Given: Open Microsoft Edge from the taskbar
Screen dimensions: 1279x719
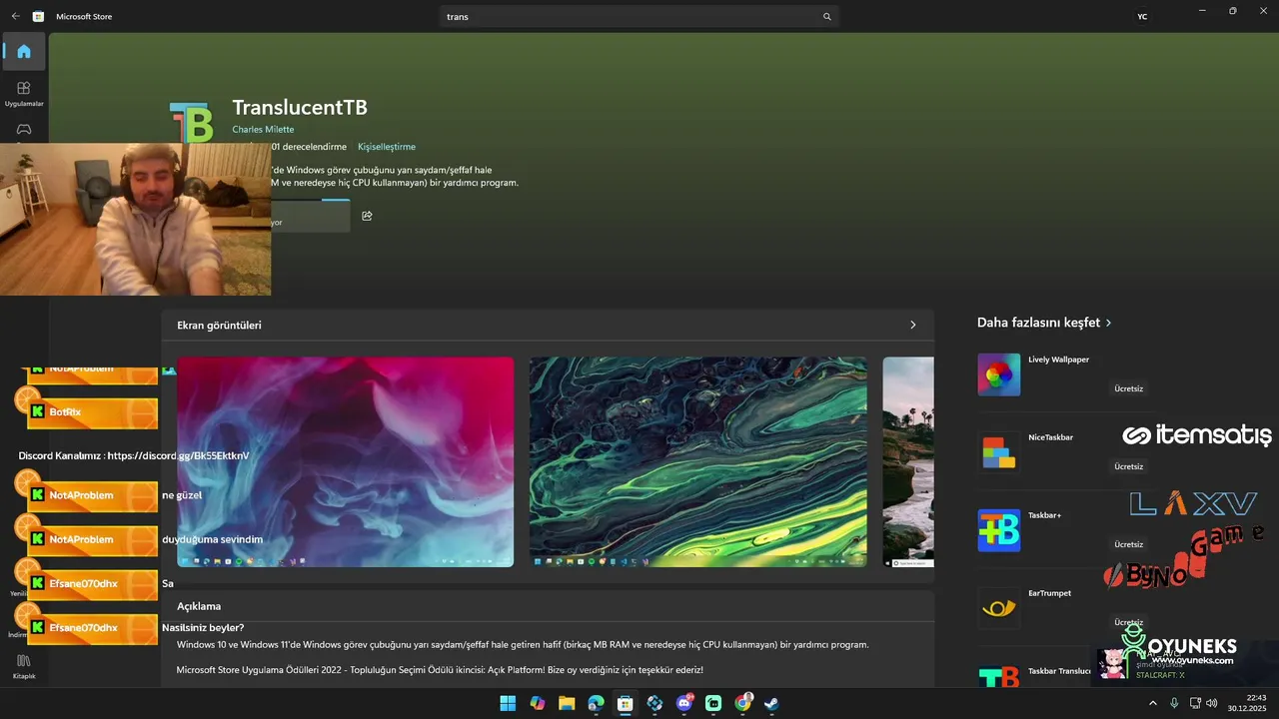Looking at the screenshot, I should click(596, 703).
